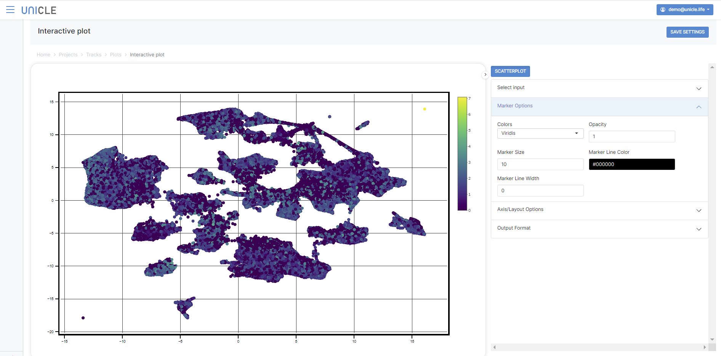Click the scroll down arrow in settings panel
Screen dimensions: 721x356
coord(712,339)
